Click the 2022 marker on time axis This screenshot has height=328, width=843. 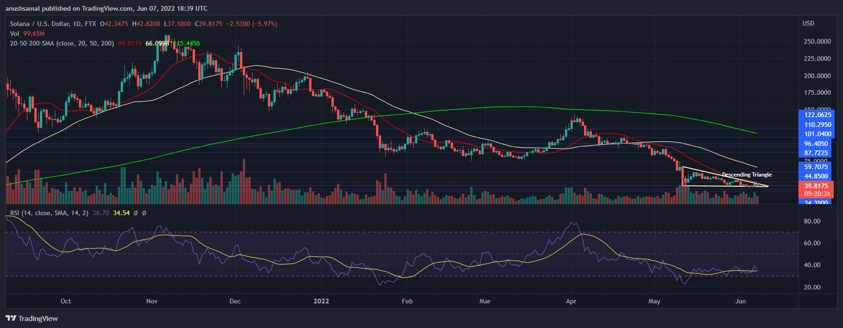(x=321, y=301)
